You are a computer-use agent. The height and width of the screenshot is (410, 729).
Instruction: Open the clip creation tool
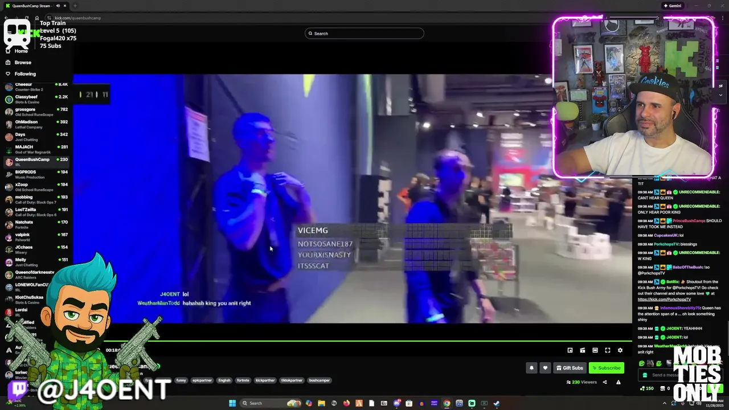583,350
